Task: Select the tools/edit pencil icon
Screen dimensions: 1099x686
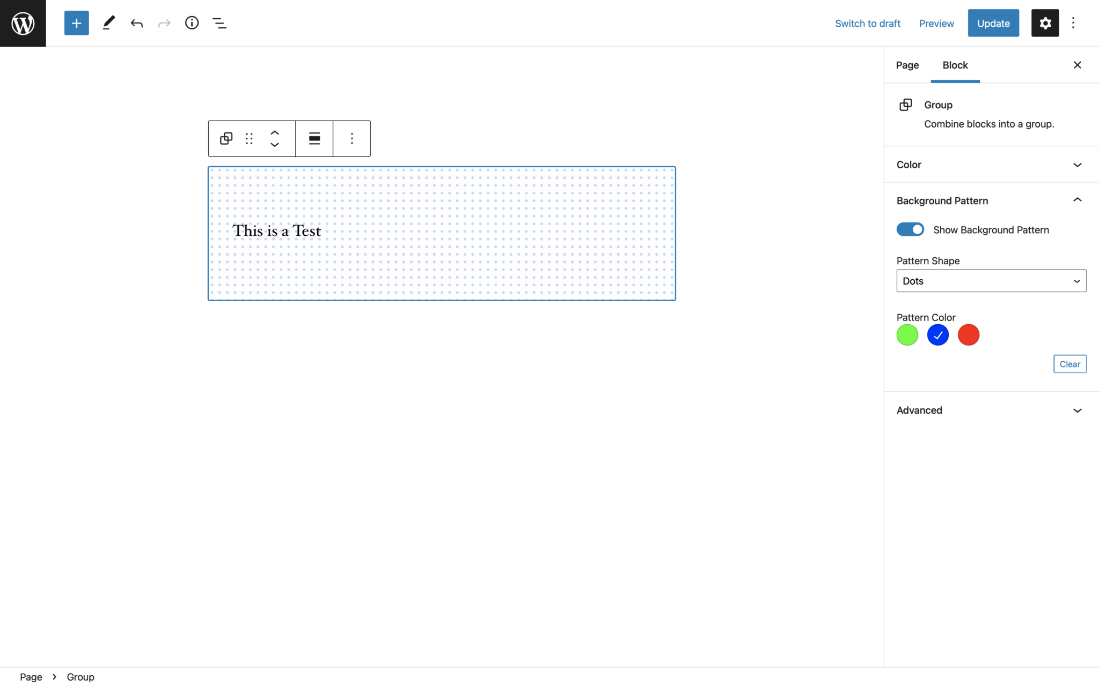Action: [x=108, y=23]
